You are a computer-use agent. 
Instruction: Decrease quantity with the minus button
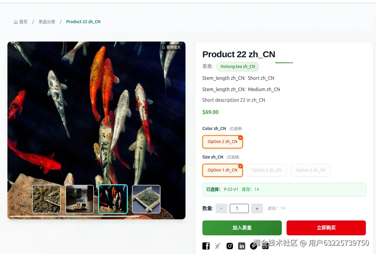coord(221,209)
